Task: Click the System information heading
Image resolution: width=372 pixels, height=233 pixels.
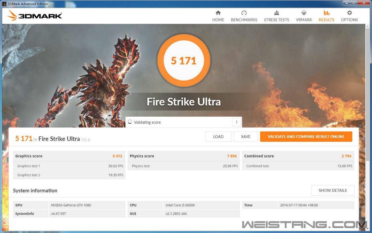Action: [35, 191]
